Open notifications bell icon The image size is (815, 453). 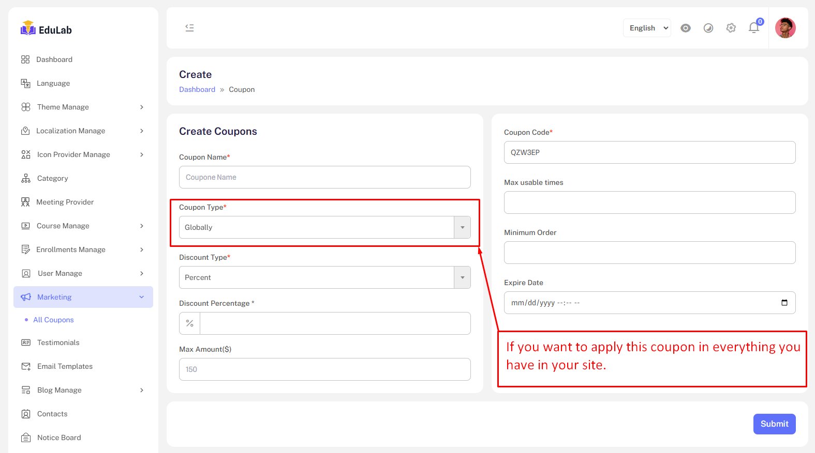point(754,28)
